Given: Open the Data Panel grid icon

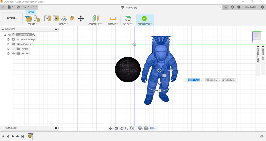Looking at the screenshot, I should (x=3, y=7).
